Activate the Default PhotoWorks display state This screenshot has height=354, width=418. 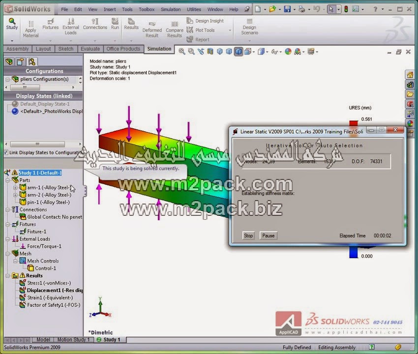click(x=51, y=111)
